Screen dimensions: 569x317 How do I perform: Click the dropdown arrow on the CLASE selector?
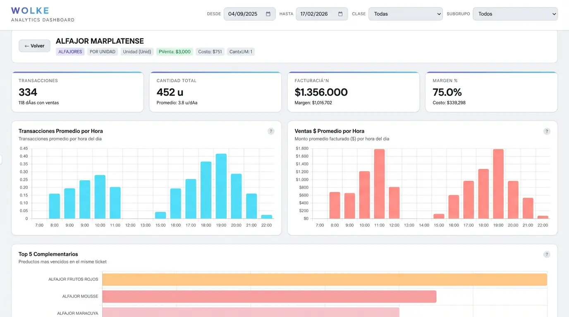point(439,14)
